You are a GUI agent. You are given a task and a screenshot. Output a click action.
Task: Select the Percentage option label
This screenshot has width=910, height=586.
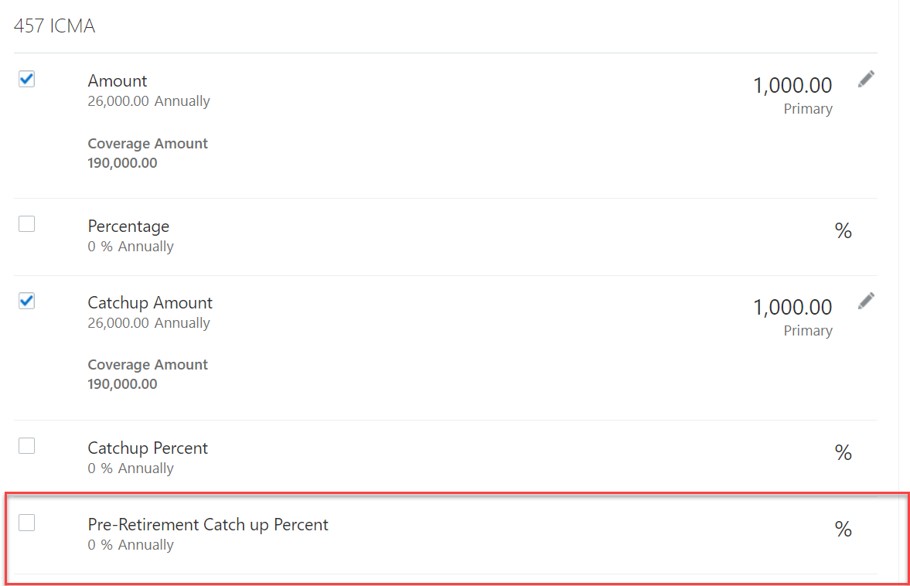click(128, 227)
